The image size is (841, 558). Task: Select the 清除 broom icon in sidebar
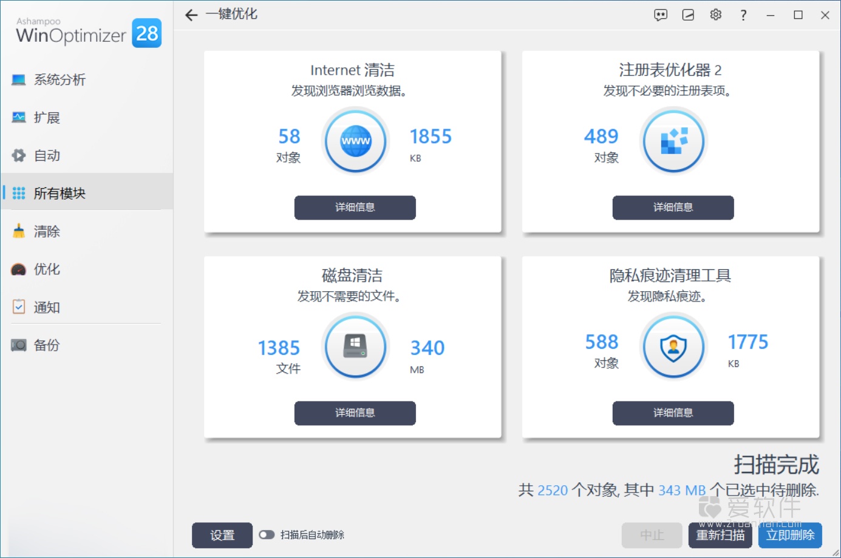(x=46, y=231)
